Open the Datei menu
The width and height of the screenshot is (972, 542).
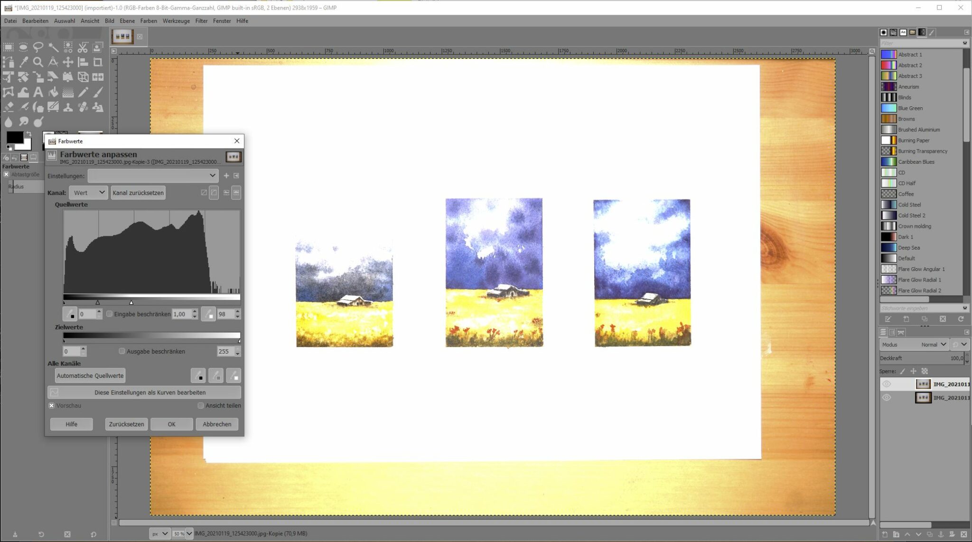(x=10, y=21)
